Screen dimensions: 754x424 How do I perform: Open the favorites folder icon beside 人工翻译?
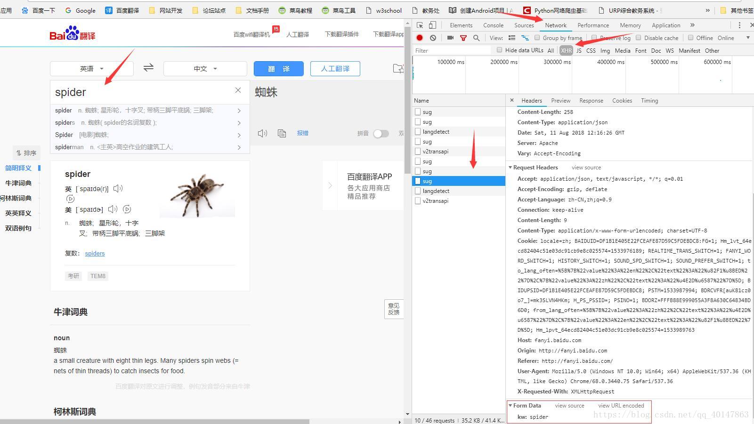click(x=398, y=69)
